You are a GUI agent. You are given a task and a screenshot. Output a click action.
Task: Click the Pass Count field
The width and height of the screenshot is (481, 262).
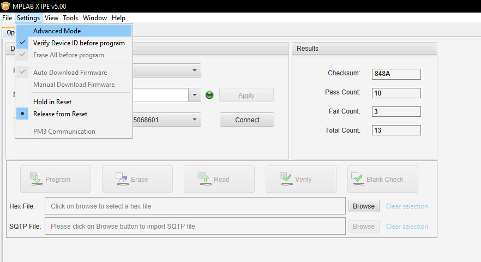point(396,93)
